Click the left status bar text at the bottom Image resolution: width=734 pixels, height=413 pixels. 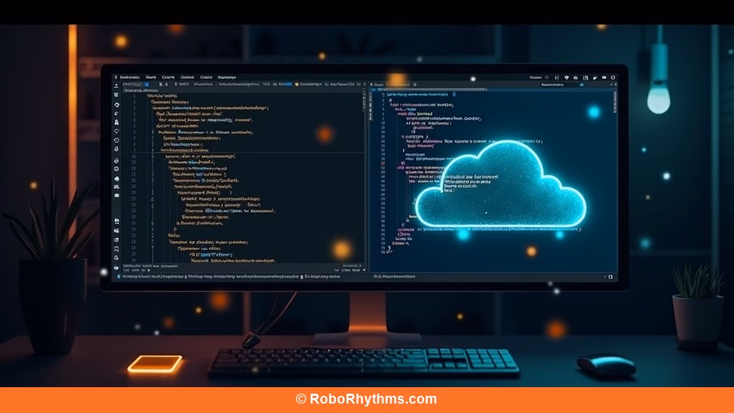click(151, 275)
